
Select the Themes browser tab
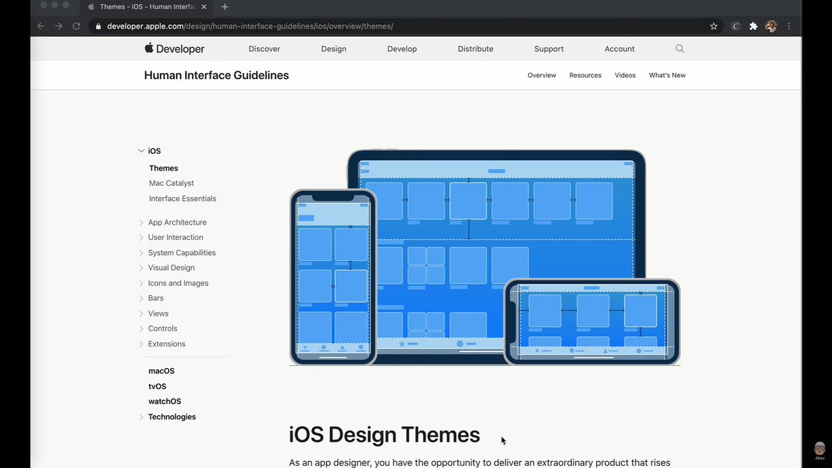tap(148, 7)
